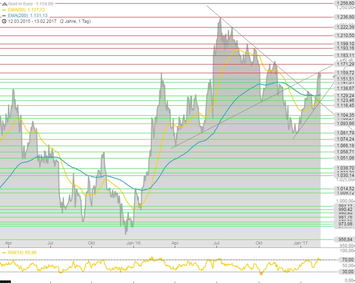Click the 1.051,08 green support label
Screen dimensions: 355x283
[344, 158]
